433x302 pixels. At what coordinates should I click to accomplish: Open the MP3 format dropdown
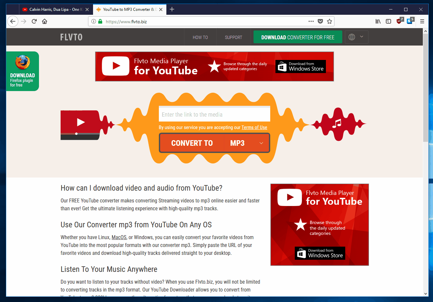(x=247, y=143)
